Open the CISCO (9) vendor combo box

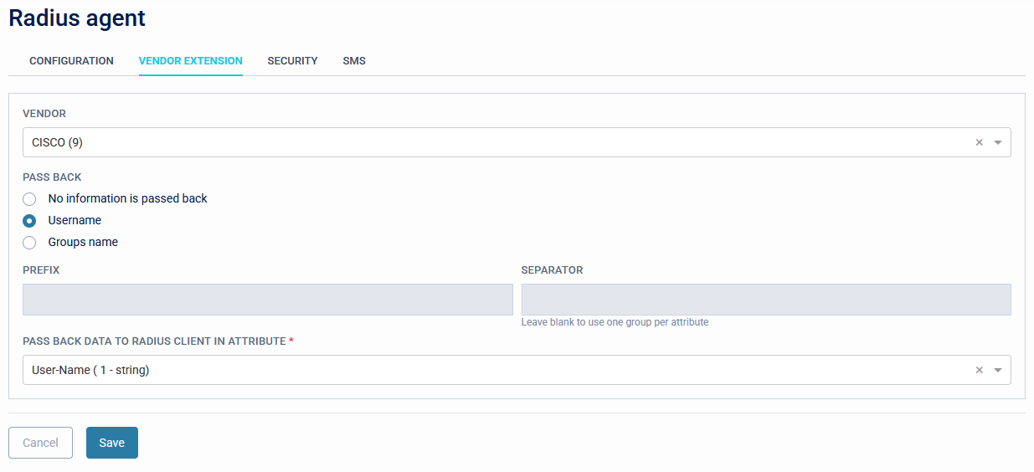coord(494,142)
